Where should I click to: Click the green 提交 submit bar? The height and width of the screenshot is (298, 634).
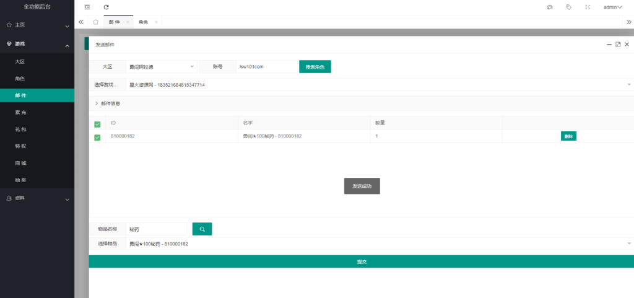click(x=362, y=261)
